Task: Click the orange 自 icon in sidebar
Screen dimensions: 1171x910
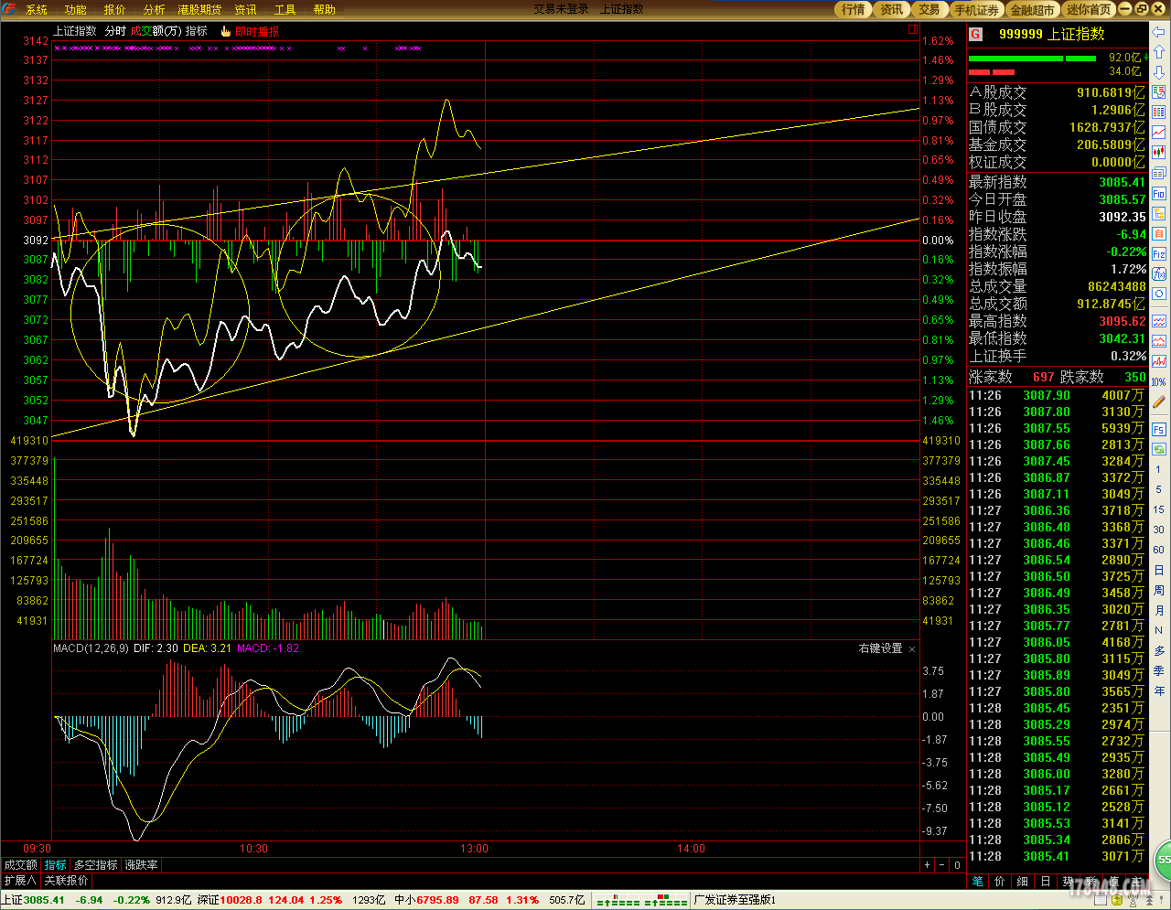Action: [1158, 233]
